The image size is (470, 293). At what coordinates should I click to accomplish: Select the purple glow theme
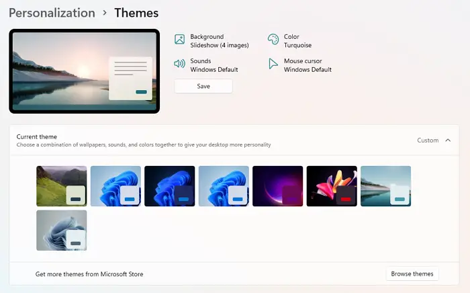coord(277,186)
